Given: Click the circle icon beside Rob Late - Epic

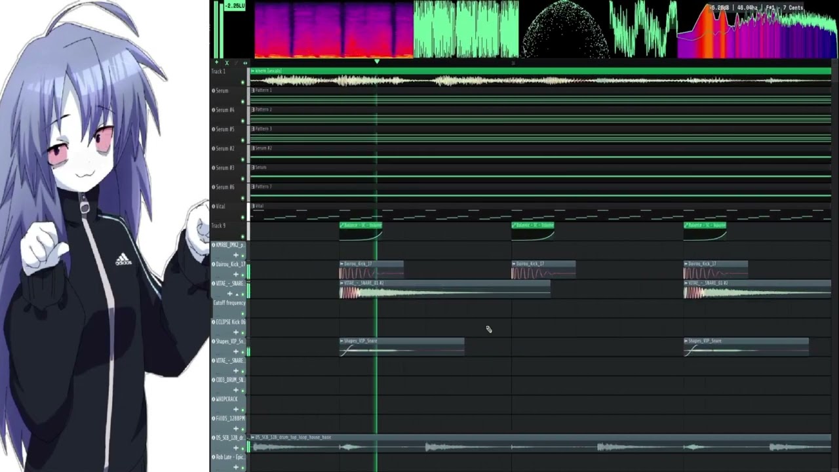Looking at the screenshot, I should pyautogui.click(x=214, y=457).
